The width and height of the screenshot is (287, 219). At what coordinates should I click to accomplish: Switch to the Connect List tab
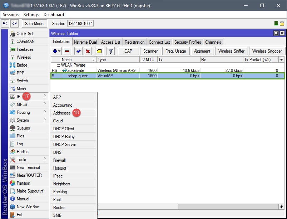click(x=159, y=42)
